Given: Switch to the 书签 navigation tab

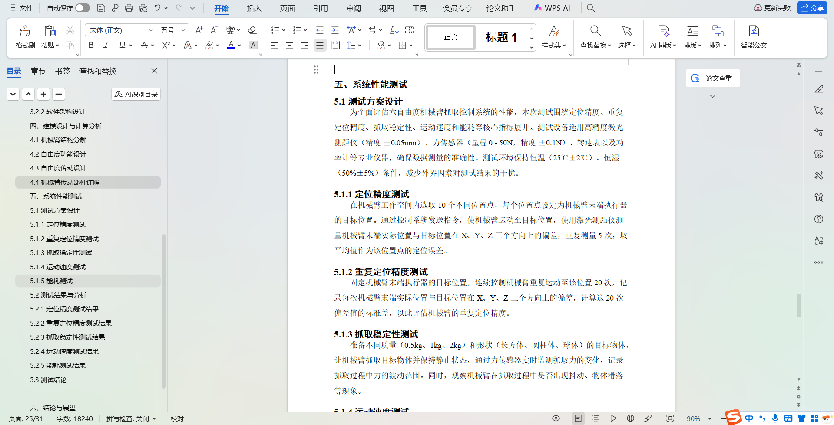Looking at the screenshot, I should point(63,71).
